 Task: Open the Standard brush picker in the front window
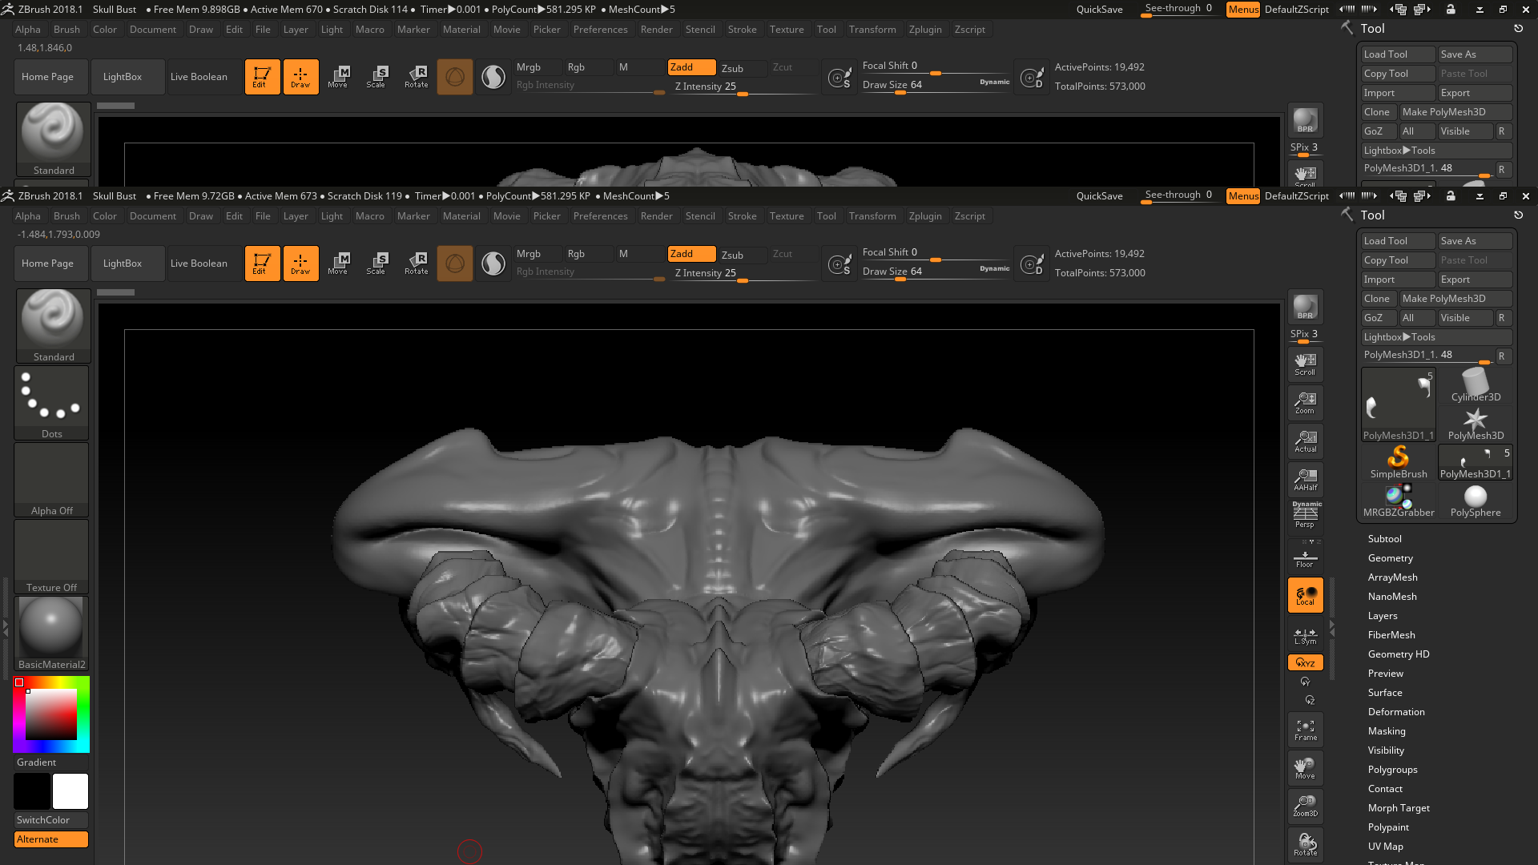[x=53, y=326]
